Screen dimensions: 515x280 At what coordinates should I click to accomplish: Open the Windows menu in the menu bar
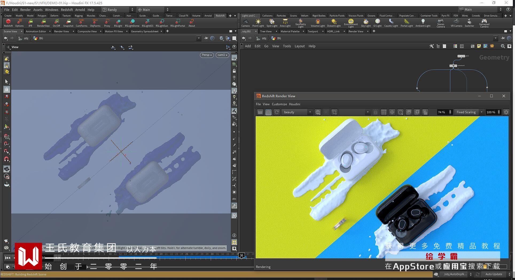pyautogui.click(x=52, y=10)
